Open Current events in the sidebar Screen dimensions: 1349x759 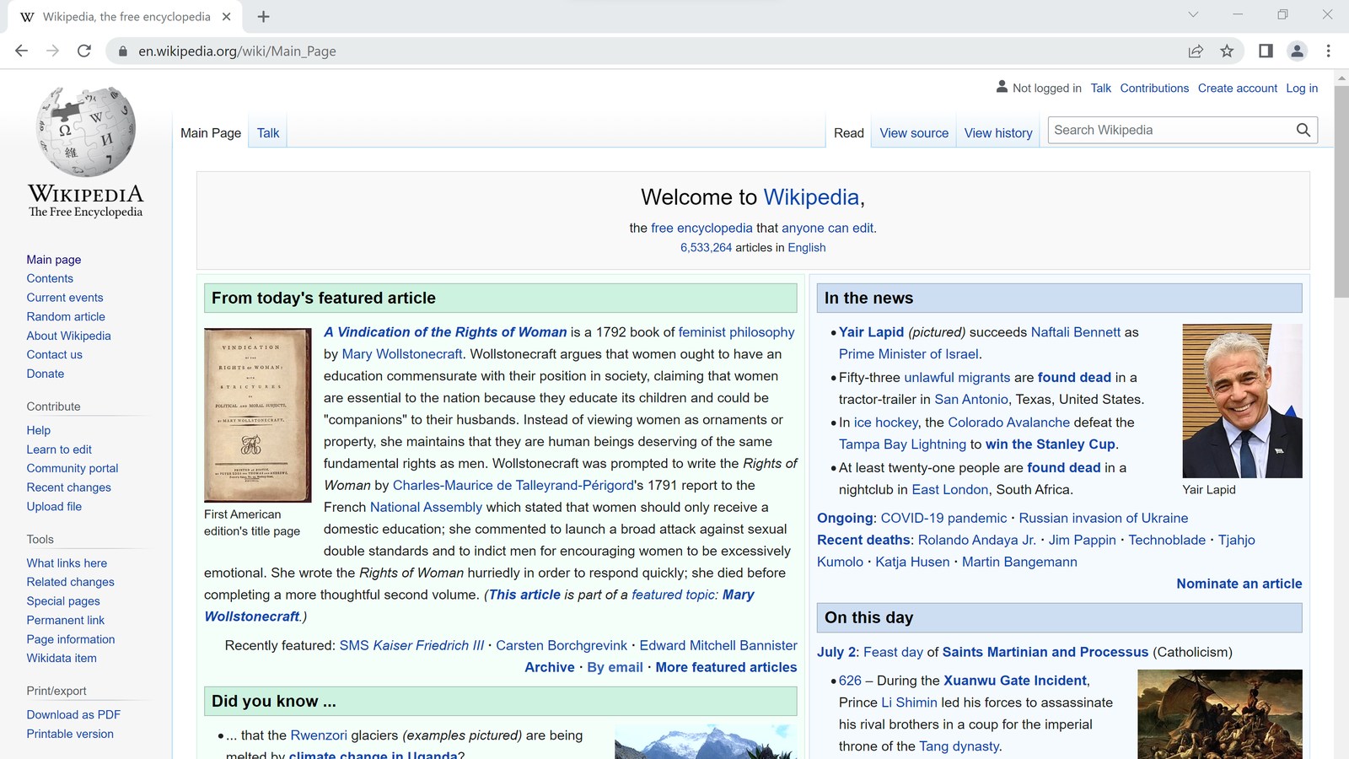pos(65,298)
